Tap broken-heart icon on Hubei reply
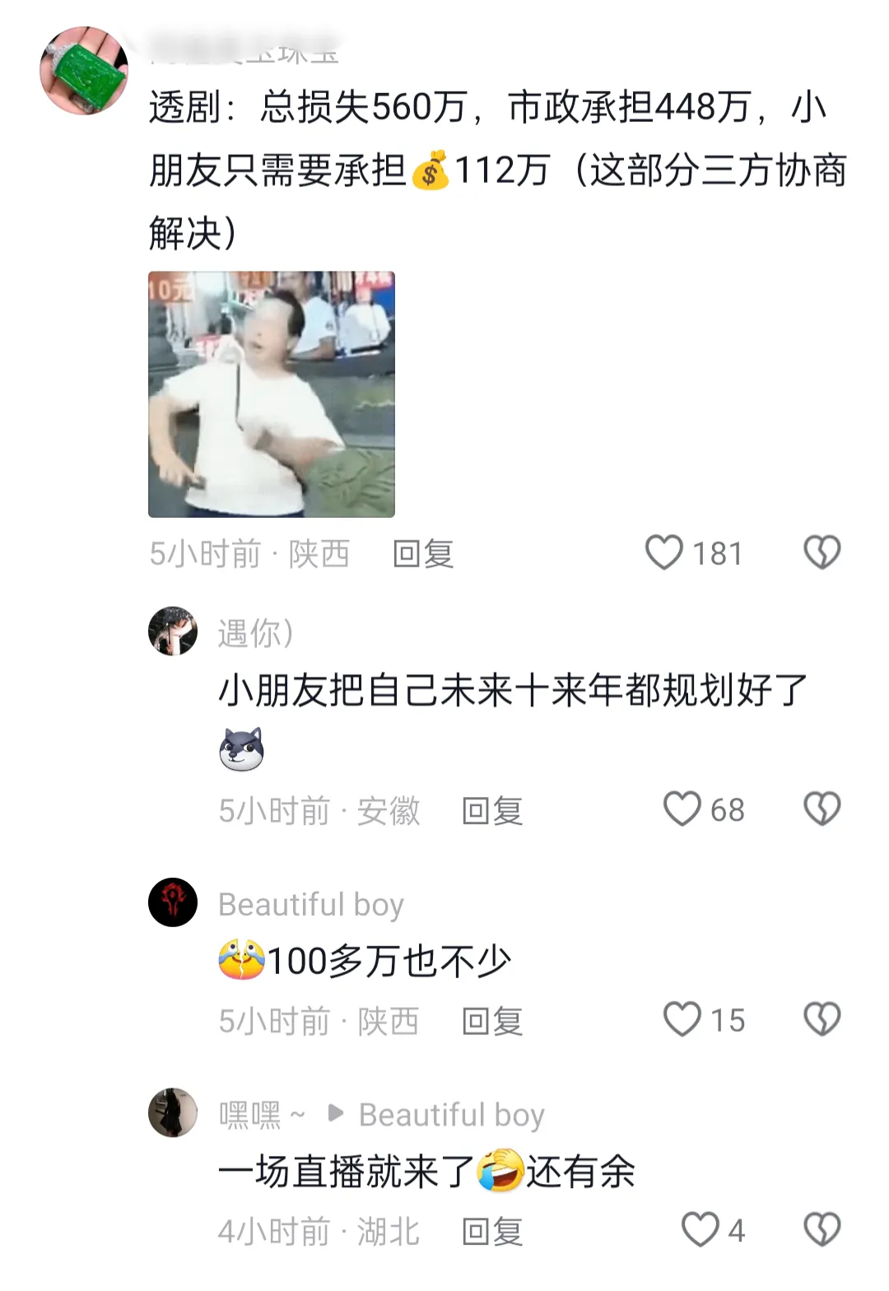Screen dimensions: 889x1291 coord(822,1230)
